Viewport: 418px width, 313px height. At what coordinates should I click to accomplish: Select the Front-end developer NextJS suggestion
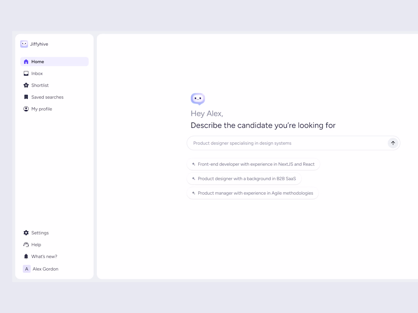(x=253, y=164)
